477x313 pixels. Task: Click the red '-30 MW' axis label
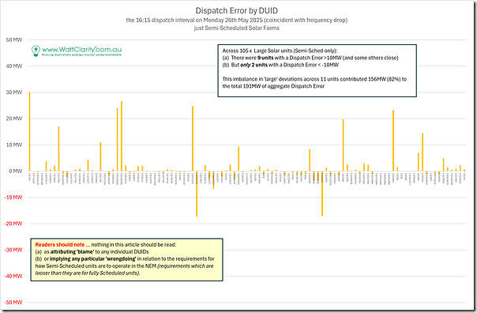tap(13, 250)
